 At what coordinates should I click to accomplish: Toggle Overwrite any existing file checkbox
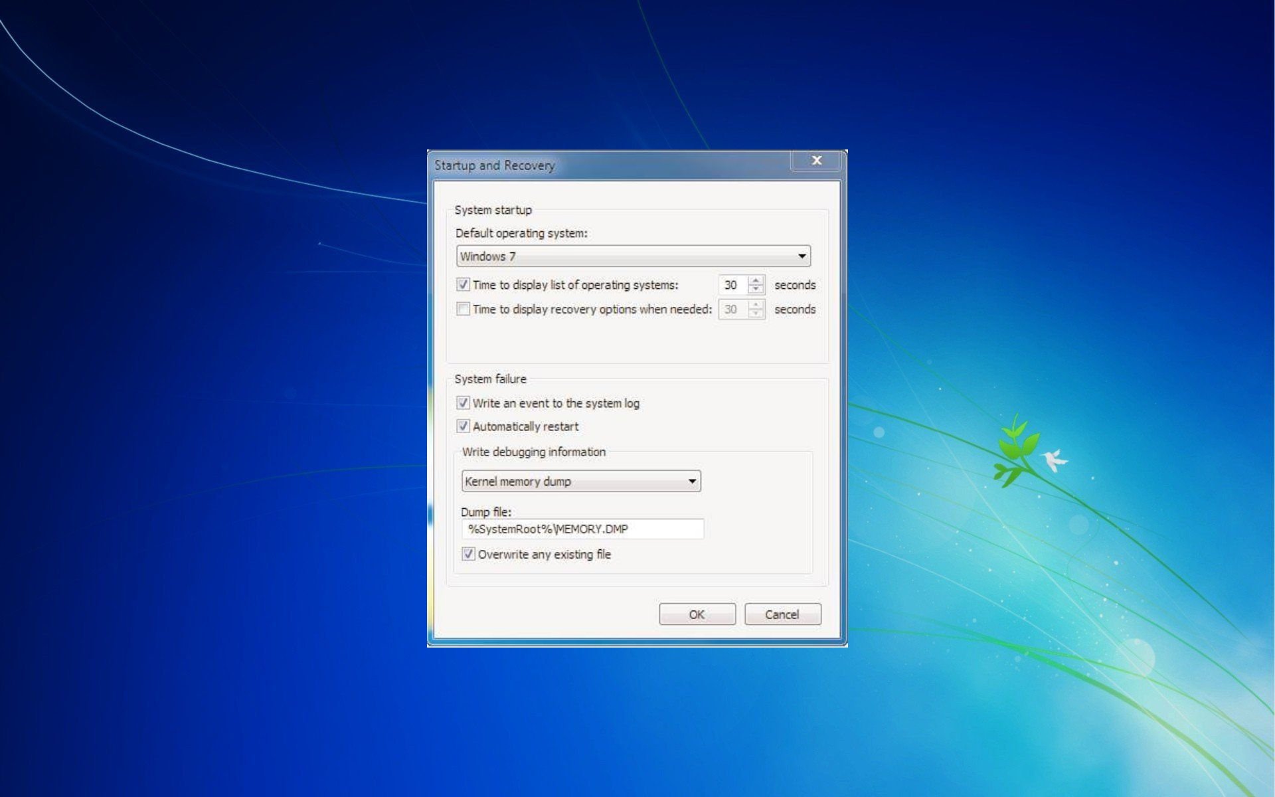click(x=468, y=554)
